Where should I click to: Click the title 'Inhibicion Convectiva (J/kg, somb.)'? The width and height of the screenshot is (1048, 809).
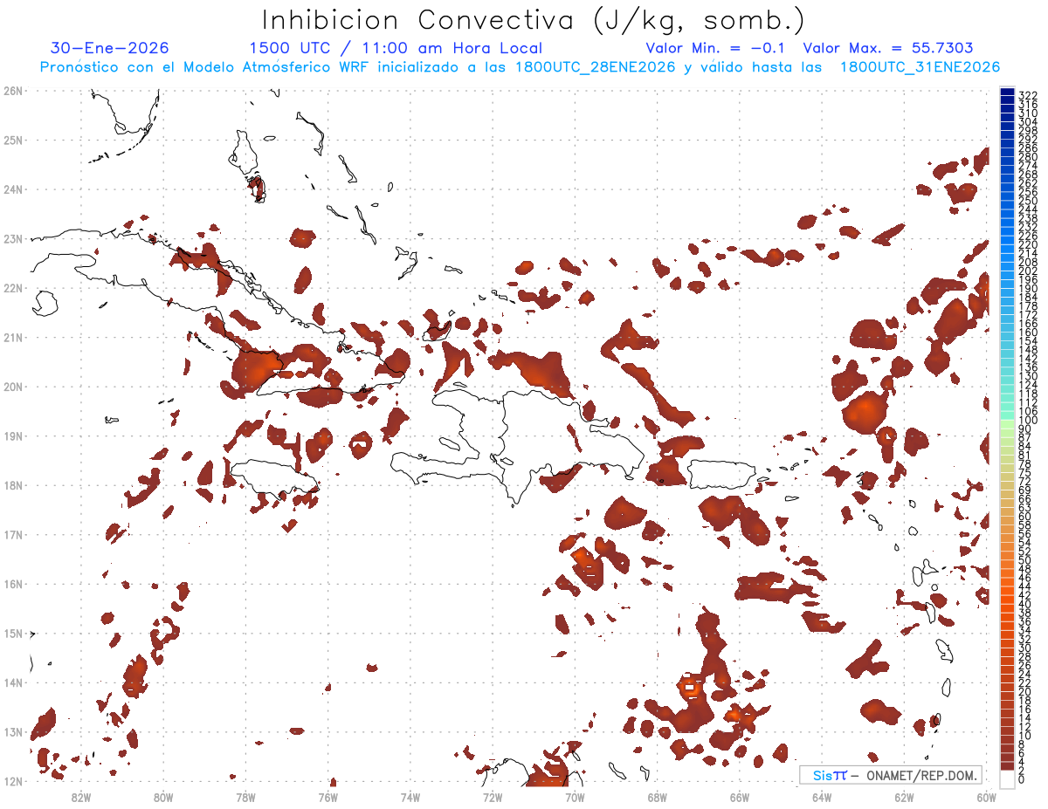coord(534,21)
